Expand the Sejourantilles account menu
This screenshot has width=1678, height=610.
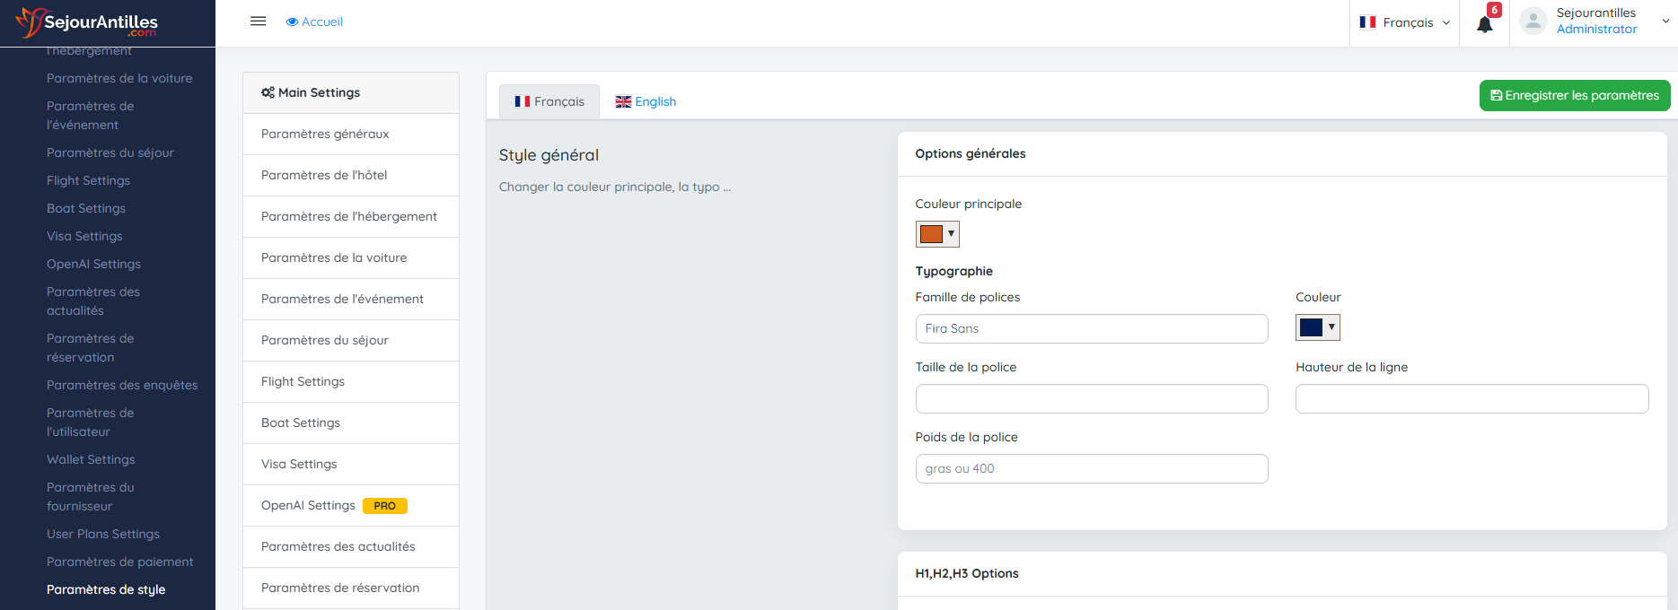[x=1665, y=22]
